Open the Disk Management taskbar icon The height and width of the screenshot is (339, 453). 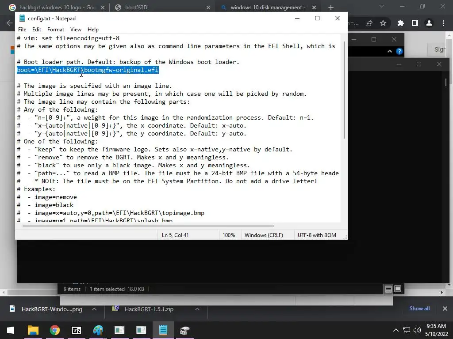184,330
